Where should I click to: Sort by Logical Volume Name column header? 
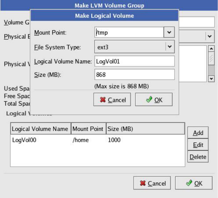click(40, 129)
